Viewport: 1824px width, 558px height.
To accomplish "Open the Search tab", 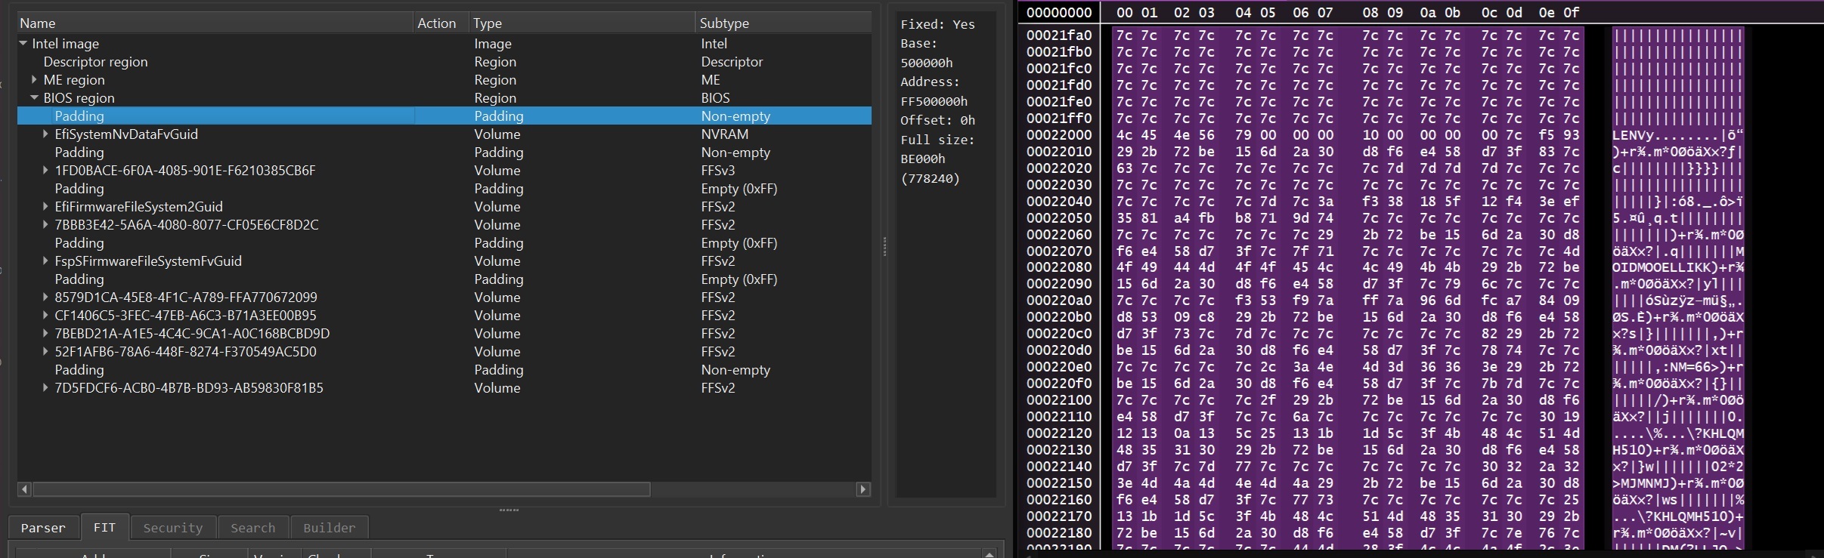I will tap(252, 528).
